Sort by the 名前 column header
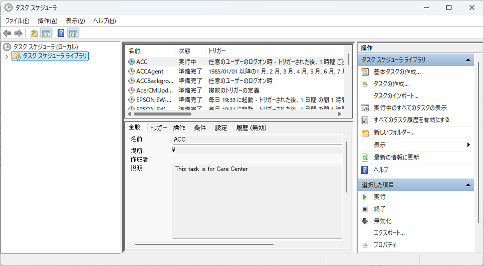Viewport: 484px width, 266px height. tap(151, 51)
